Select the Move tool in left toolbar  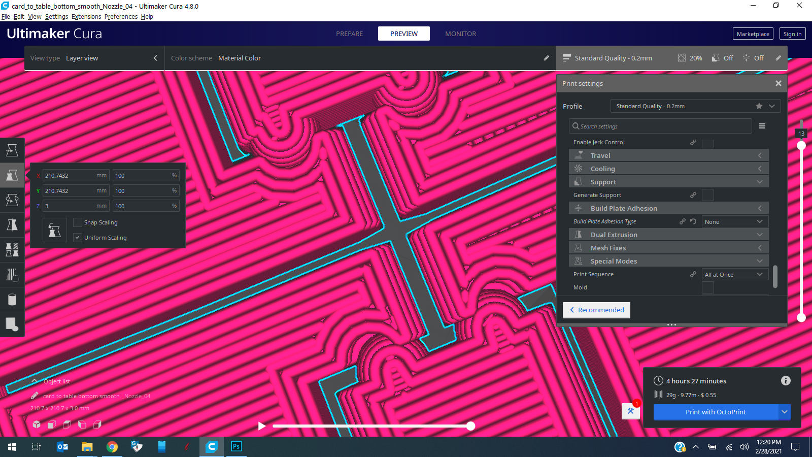point(12,150)
